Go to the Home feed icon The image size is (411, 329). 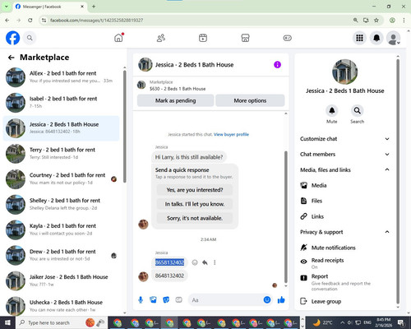[118, 38]
